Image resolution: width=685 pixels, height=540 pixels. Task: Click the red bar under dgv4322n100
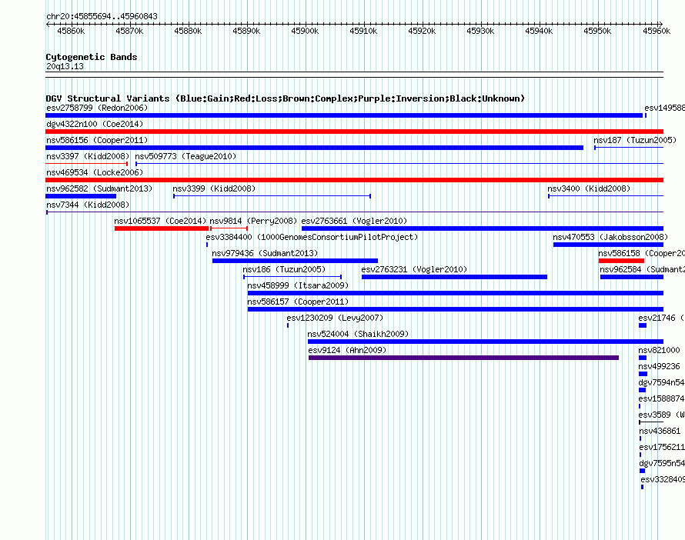[x=354, y=132]
